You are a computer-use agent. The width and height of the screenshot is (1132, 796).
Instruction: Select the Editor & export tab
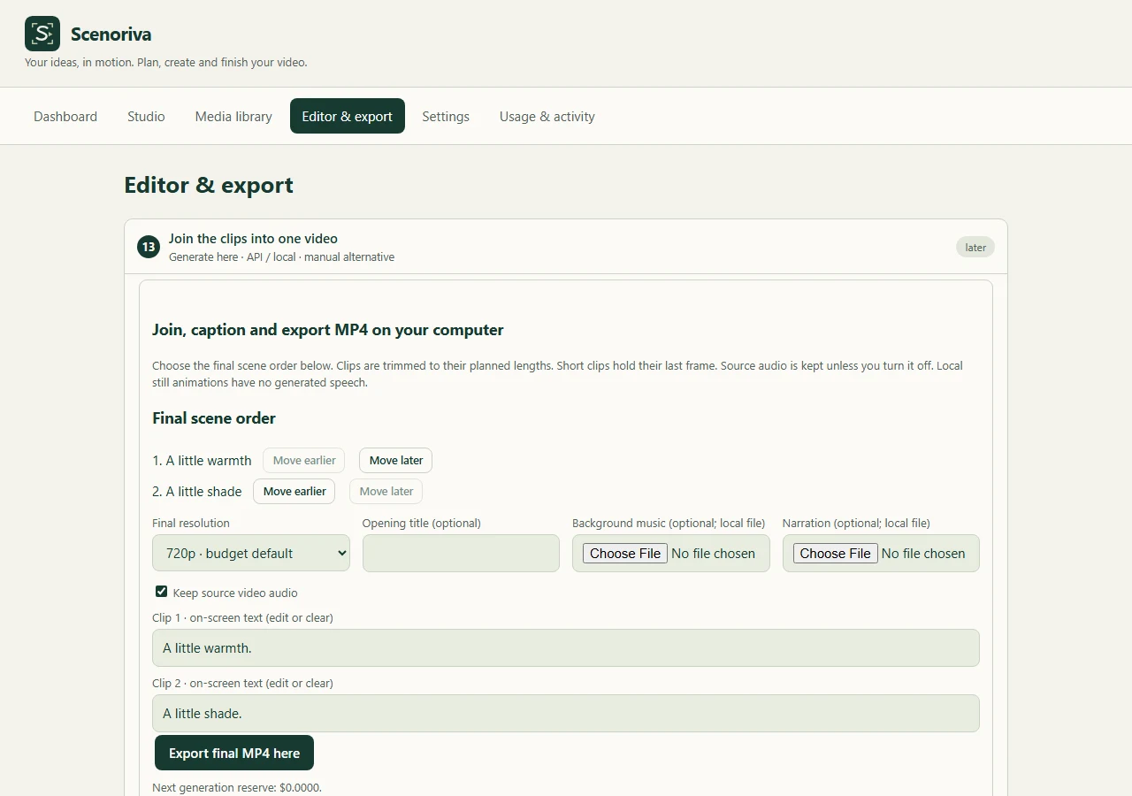(x=348, y=116)
